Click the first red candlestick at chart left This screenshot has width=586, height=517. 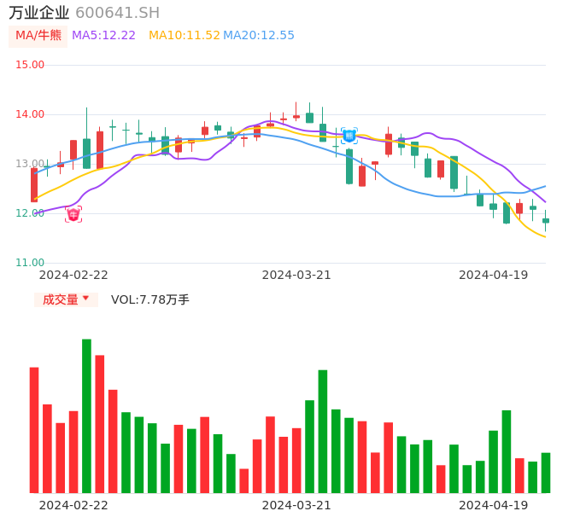tap(34, 184)
